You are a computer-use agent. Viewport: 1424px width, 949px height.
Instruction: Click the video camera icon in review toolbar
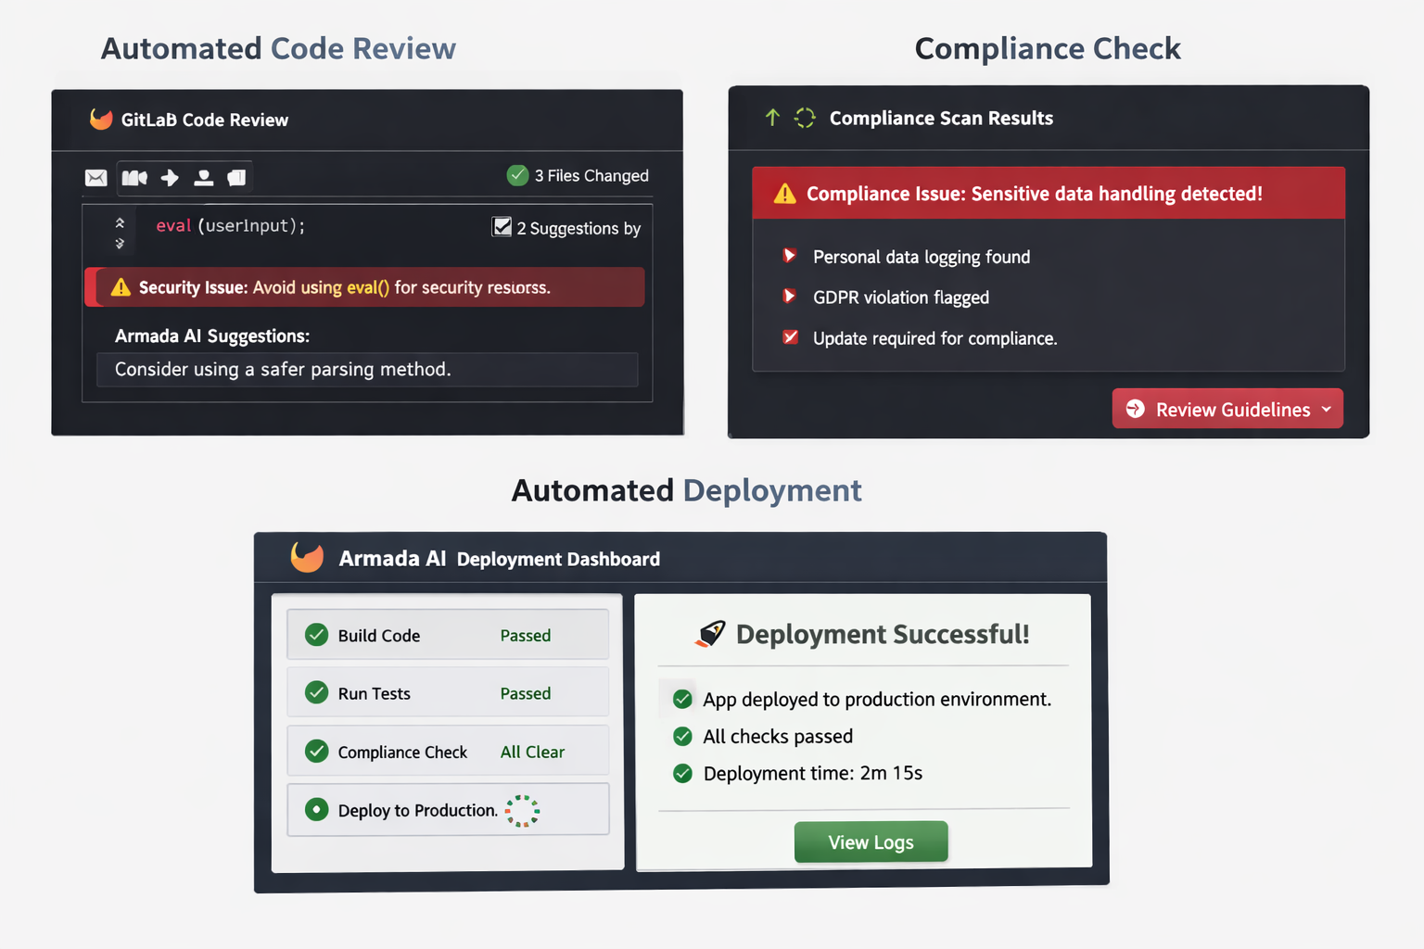(134, 177)
